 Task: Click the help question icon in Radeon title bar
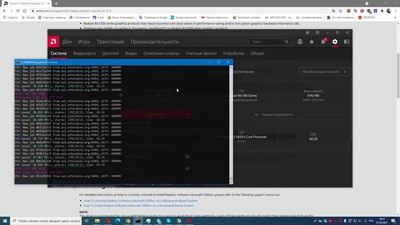pyautogui.click(x=317, y=32)
